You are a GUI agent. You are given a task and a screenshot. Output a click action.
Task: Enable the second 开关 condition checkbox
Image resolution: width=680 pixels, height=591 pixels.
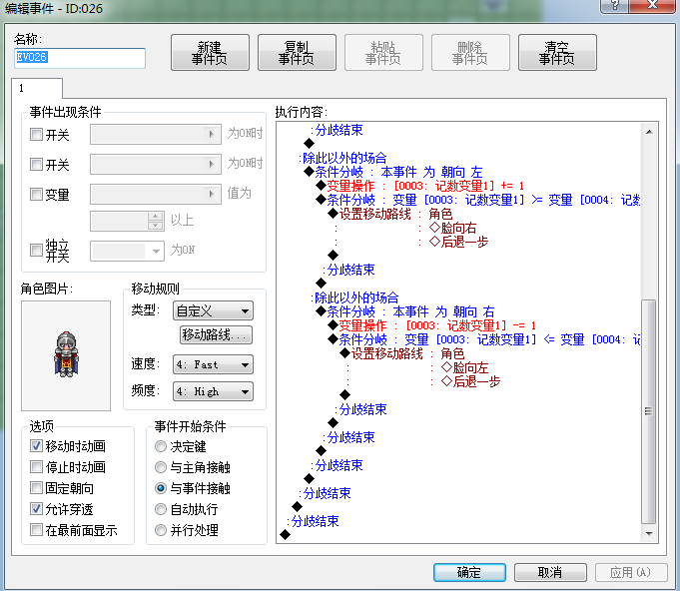pos(36,165)
